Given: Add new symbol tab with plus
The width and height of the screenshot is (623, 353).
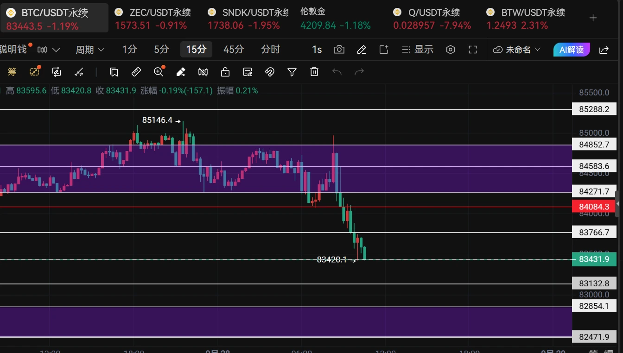Looking at the screenshot, I should click(x=593, y=19).
